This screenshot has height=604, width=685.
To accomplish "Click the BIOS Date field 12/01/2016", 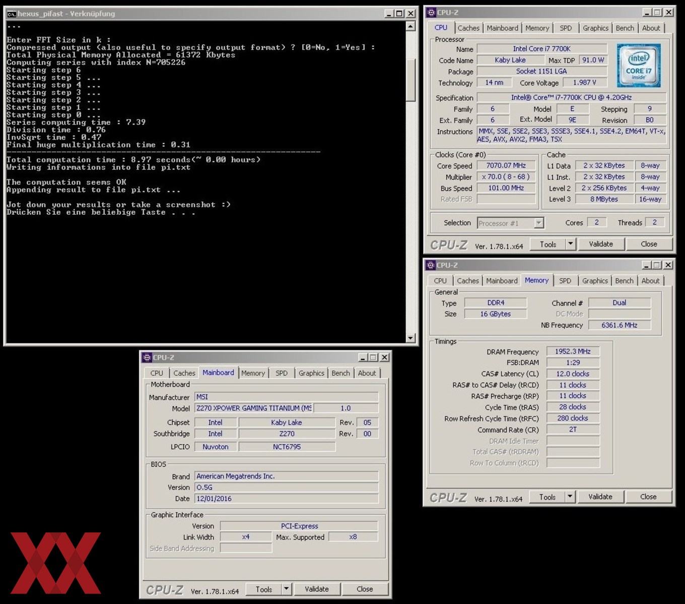I will point(286,498).
